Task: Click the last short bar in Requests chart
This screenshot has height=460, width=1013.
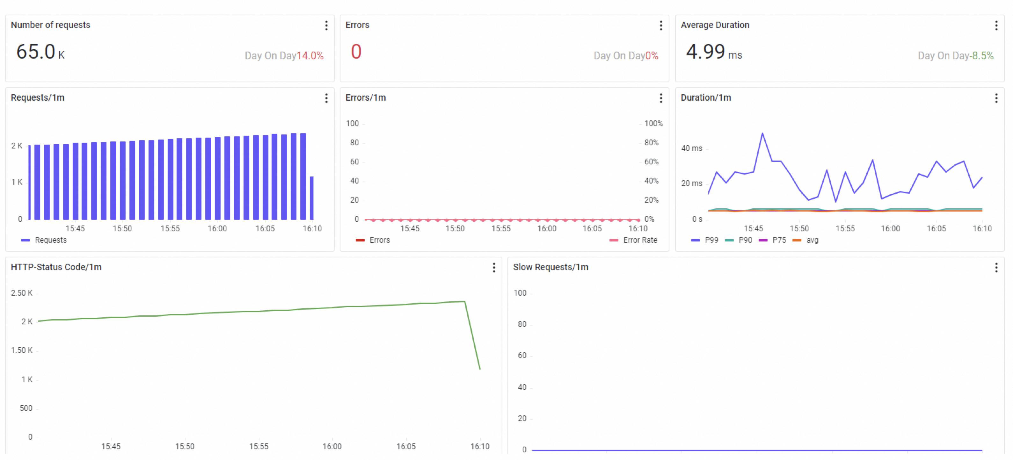Action: (x=312, y=198)
